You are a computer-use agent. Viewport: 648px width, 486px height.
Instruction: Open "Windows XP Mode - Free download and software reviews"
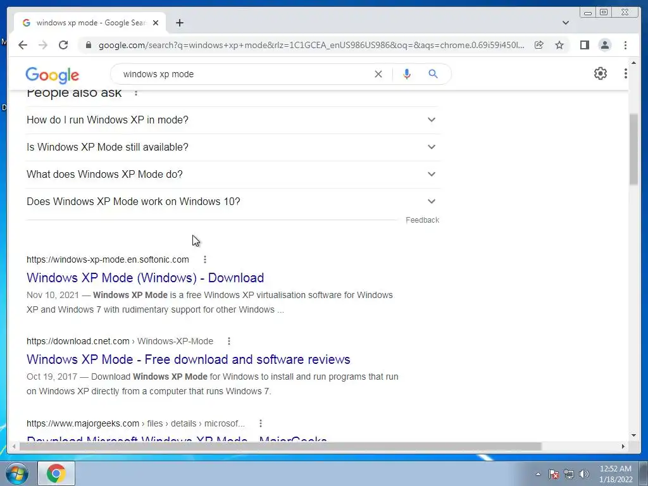(x=189, y=359)
